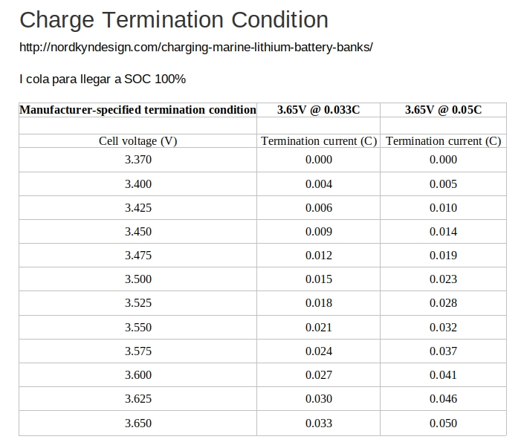Screen dimensions: 524x448
Task: Select the 0.033 value in bottom row
Action: pyautogui.click(x=318, y=423)
